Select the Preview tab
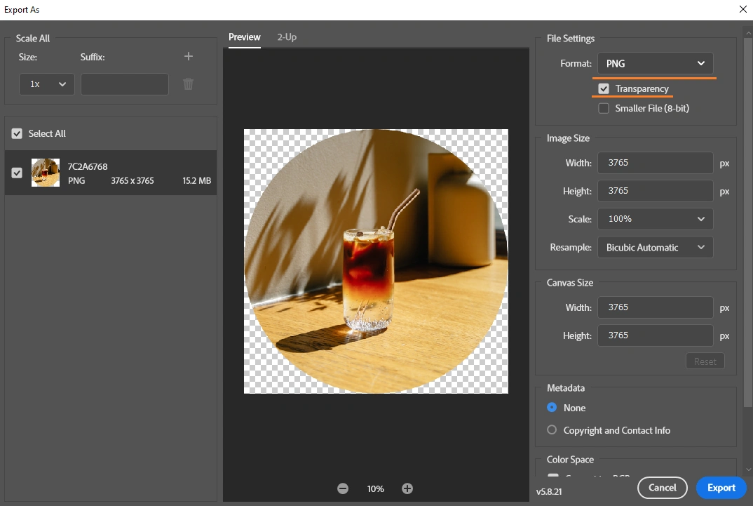The width and height of the screenshot is (753, 506). tap(244, 37)
